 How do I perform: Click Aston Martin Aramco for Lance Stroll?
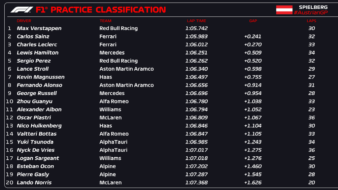(126, 69)
